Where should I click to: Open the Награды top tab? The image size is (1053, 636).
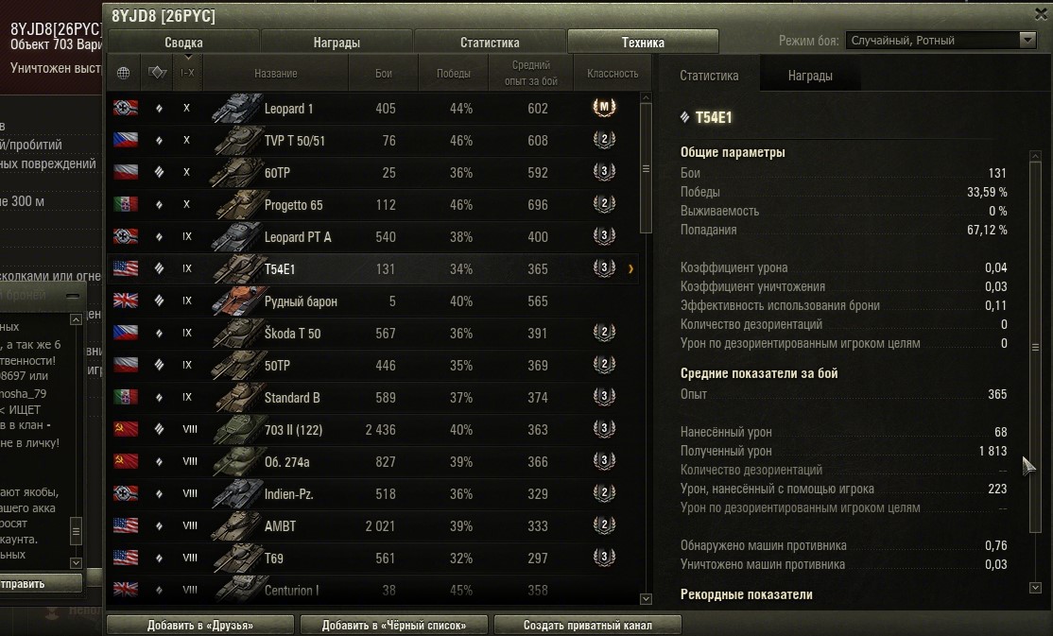pyautogui.click(x=337, y=43)
